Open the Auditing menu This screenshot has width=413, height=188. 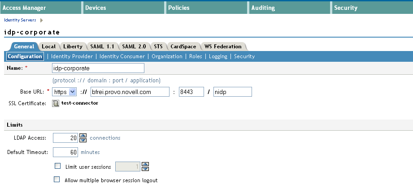263,8
